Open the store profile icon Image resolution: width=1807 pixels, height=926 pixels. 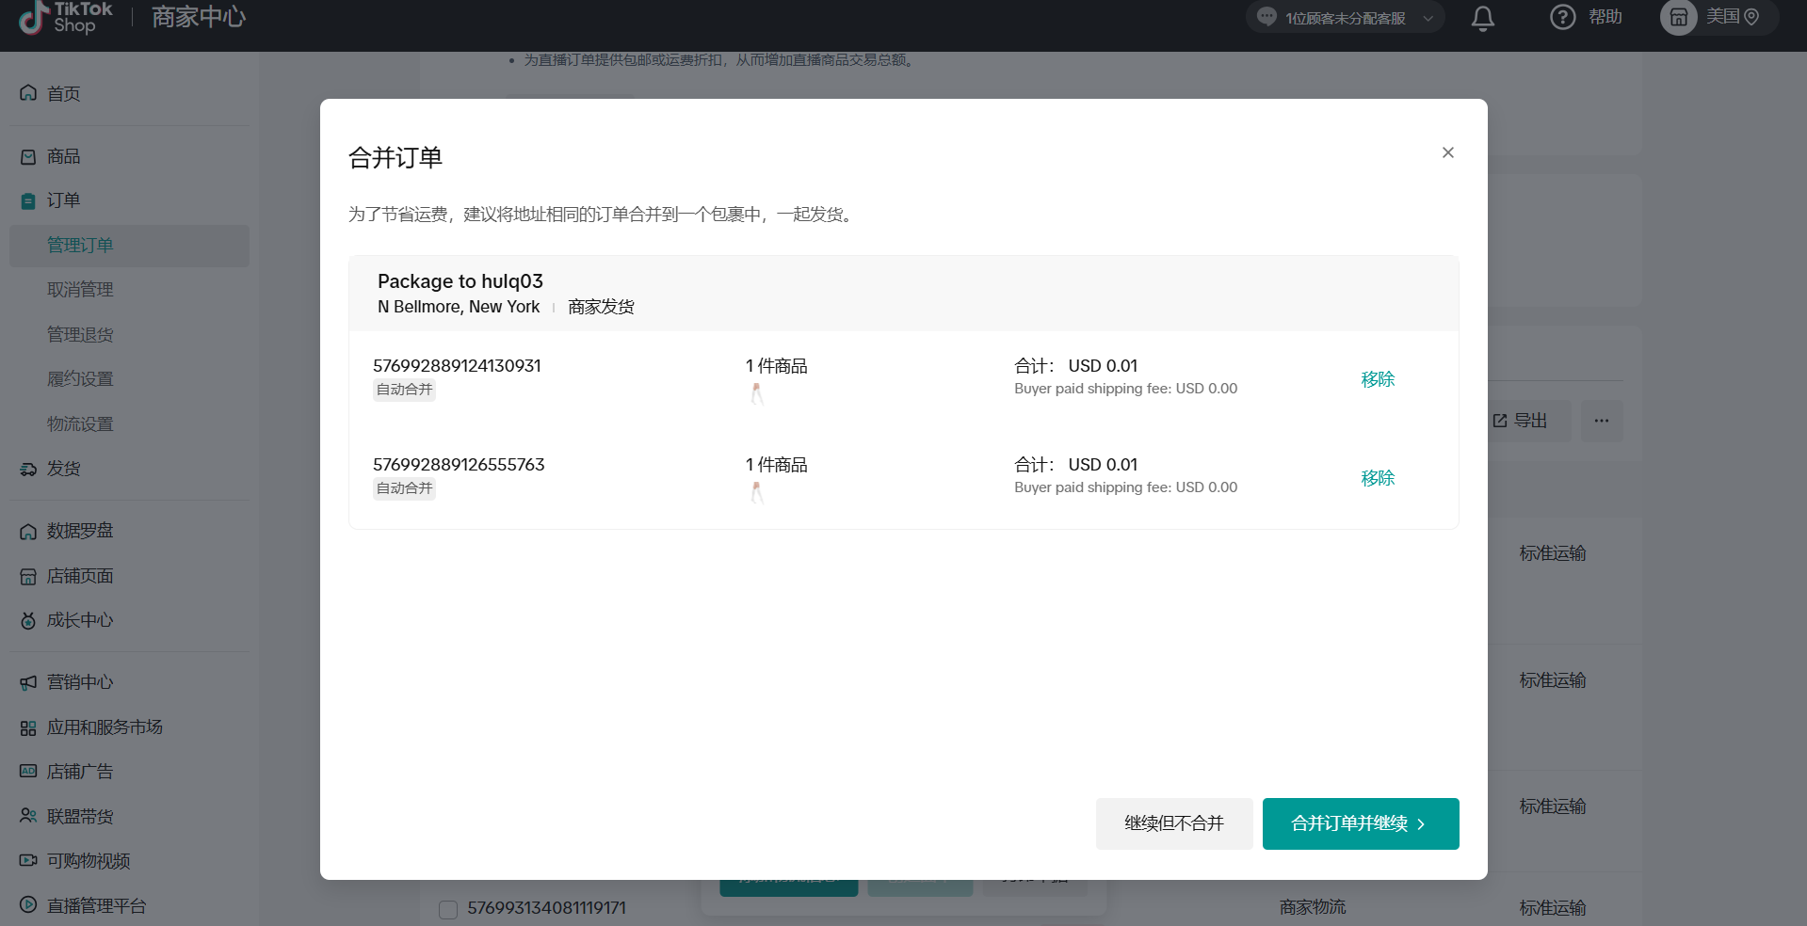[x=1678, y=18]
